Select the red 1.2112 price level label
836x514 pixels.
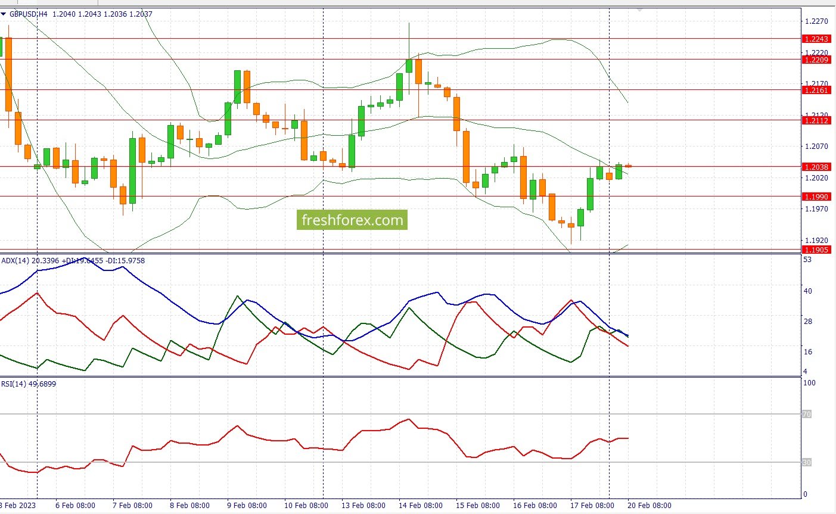point(816,120)
